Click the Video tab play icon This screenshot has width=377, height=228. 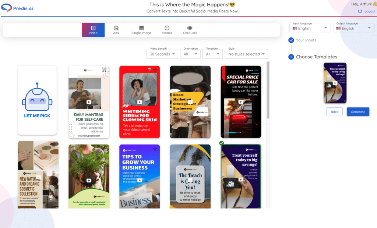[93, 28]
